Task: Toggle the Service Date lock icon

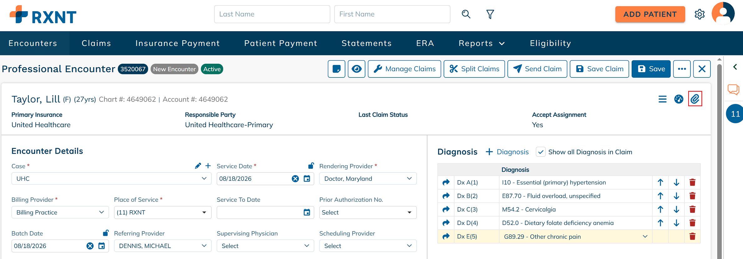Action: [x=311, y=166]
